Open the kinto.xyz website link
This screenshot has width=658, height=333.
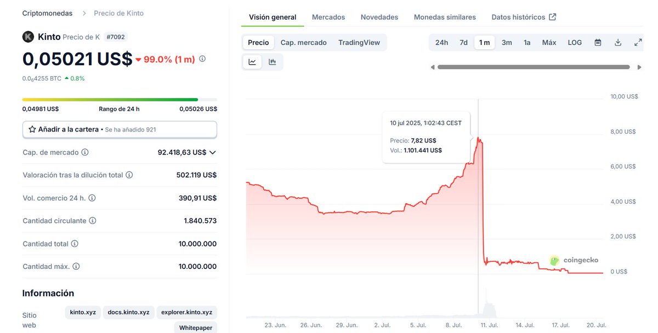click(x=83, y=312)
